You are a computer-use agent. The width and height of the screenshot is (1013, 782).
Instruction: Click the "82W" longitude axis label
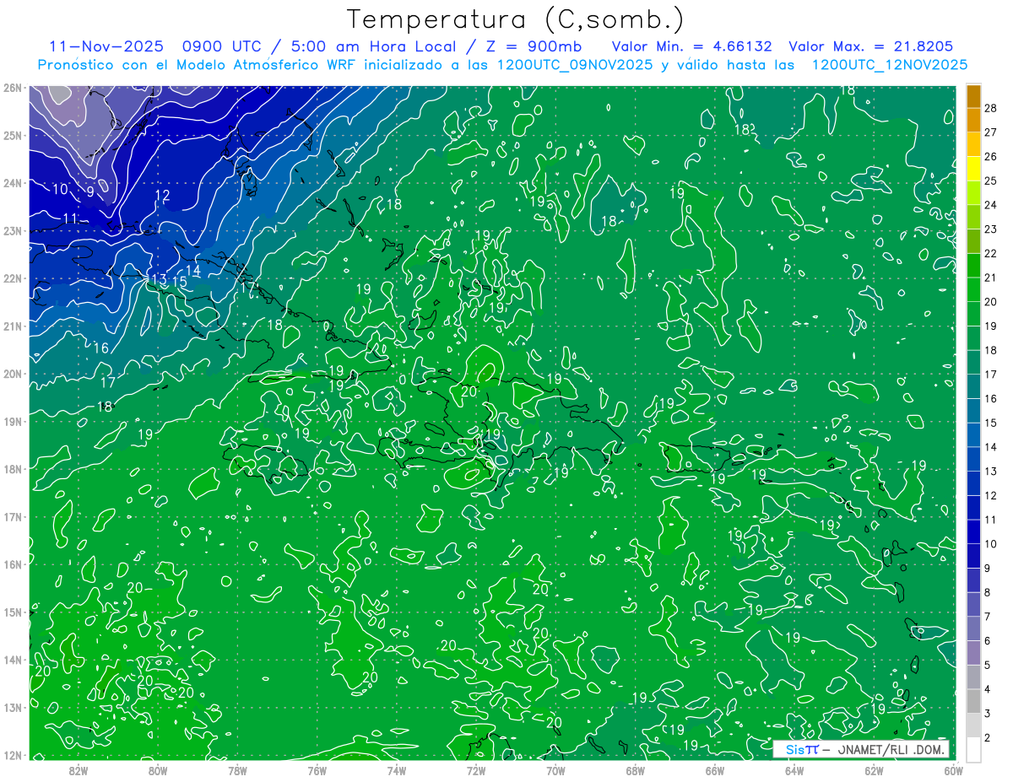click(79, 770)
